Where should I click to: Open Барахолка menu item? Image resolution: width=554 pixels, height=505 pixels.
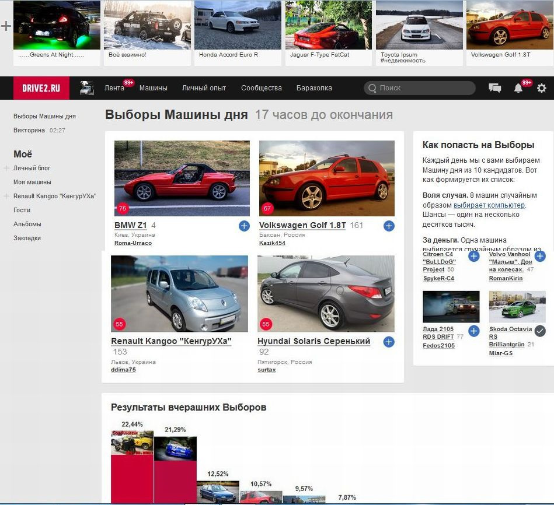point(314,88)
